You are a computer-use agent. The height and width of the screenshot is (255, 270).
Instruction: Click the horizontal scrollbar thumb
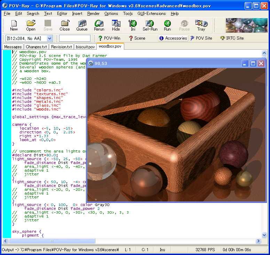[52, 241]
